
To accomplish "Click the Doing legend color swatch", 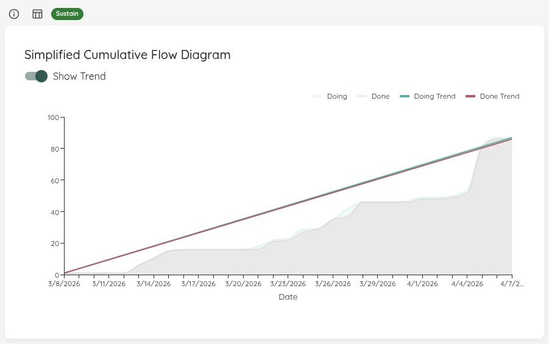I will 317,96.
